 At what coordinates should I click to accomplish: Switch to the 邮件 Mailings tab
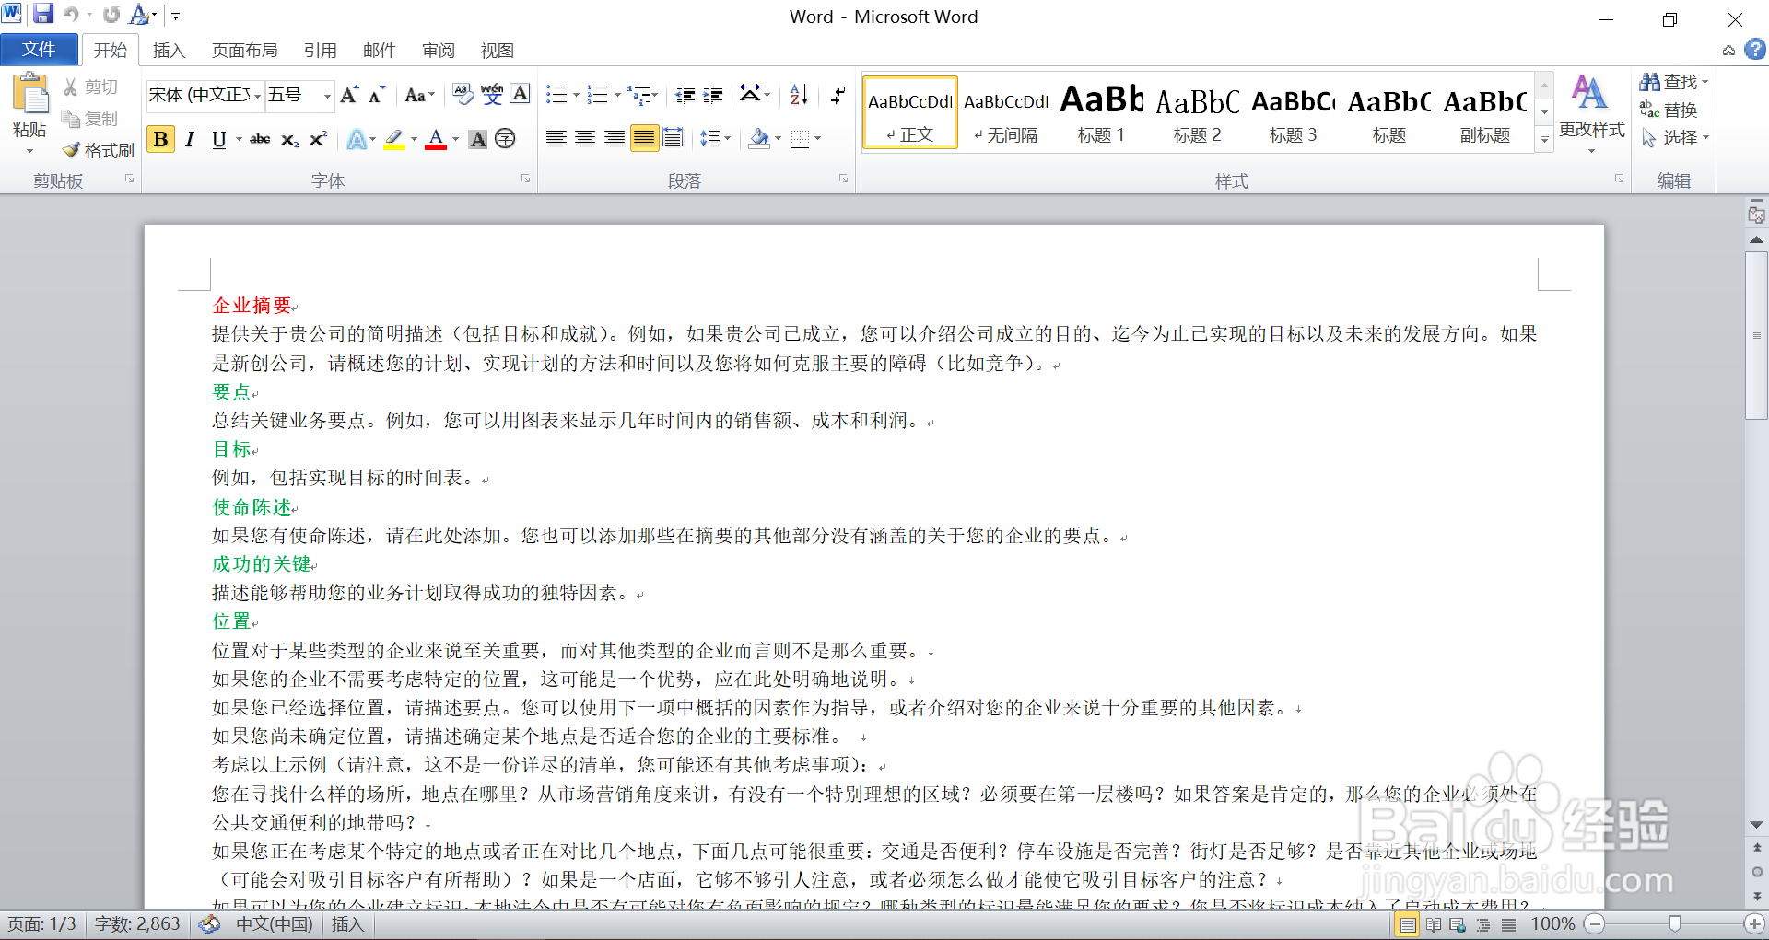379,50
